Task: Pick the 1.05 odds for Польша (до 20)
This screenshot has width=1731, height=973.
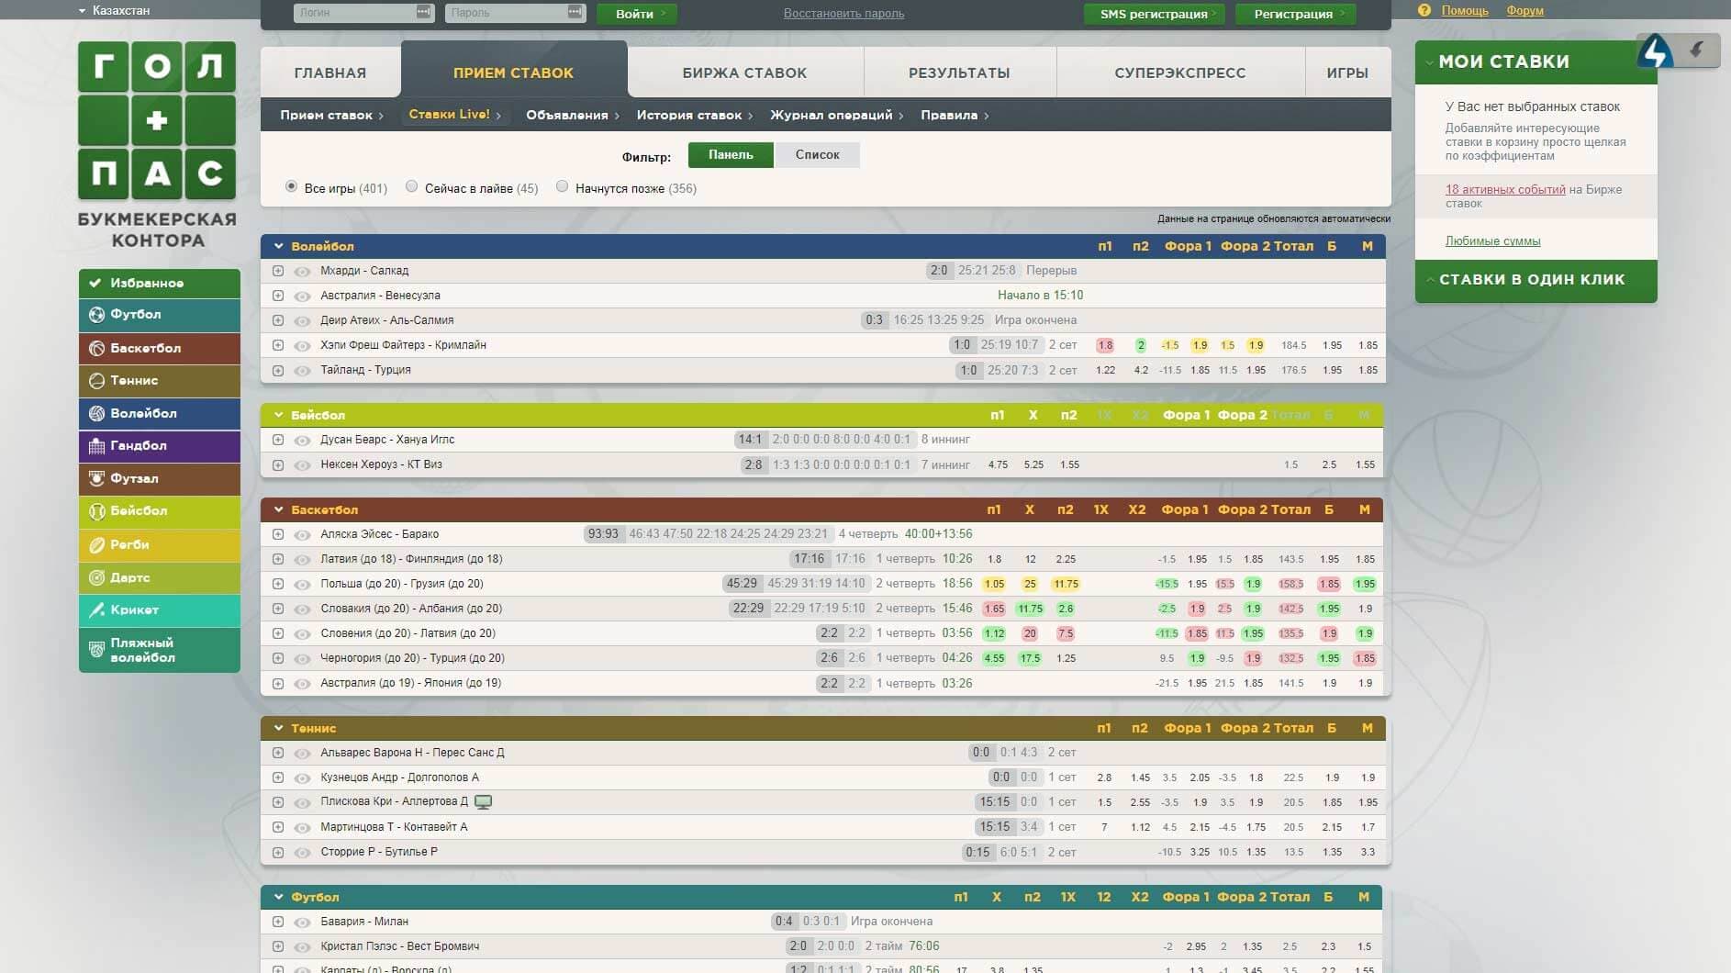Action: [x=994, y=585]
